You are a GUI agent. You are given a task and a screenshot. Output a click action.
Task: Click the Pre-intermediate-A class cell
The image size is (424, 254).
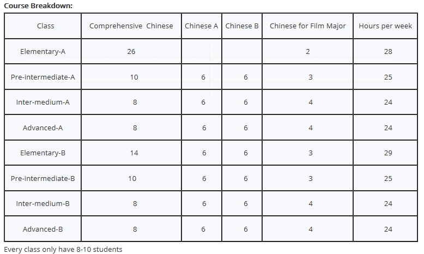point(43,77)
